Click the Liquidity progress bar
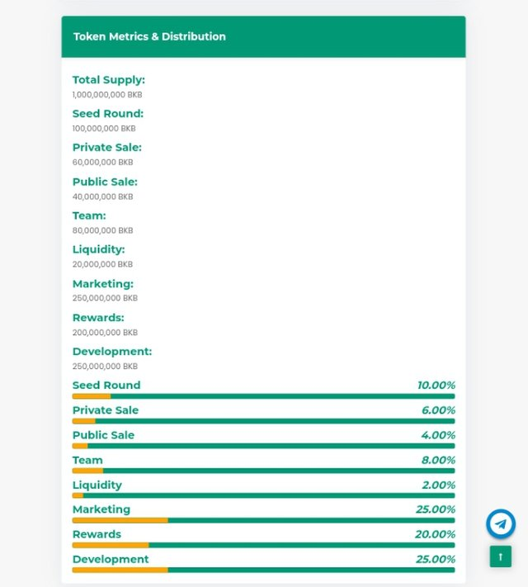 click(x=263, y=495)
